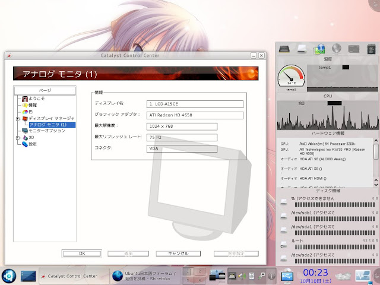380x285 pixels.
Task: Click the disabled 初期設定 defaults button
Action: pos(236,254)
